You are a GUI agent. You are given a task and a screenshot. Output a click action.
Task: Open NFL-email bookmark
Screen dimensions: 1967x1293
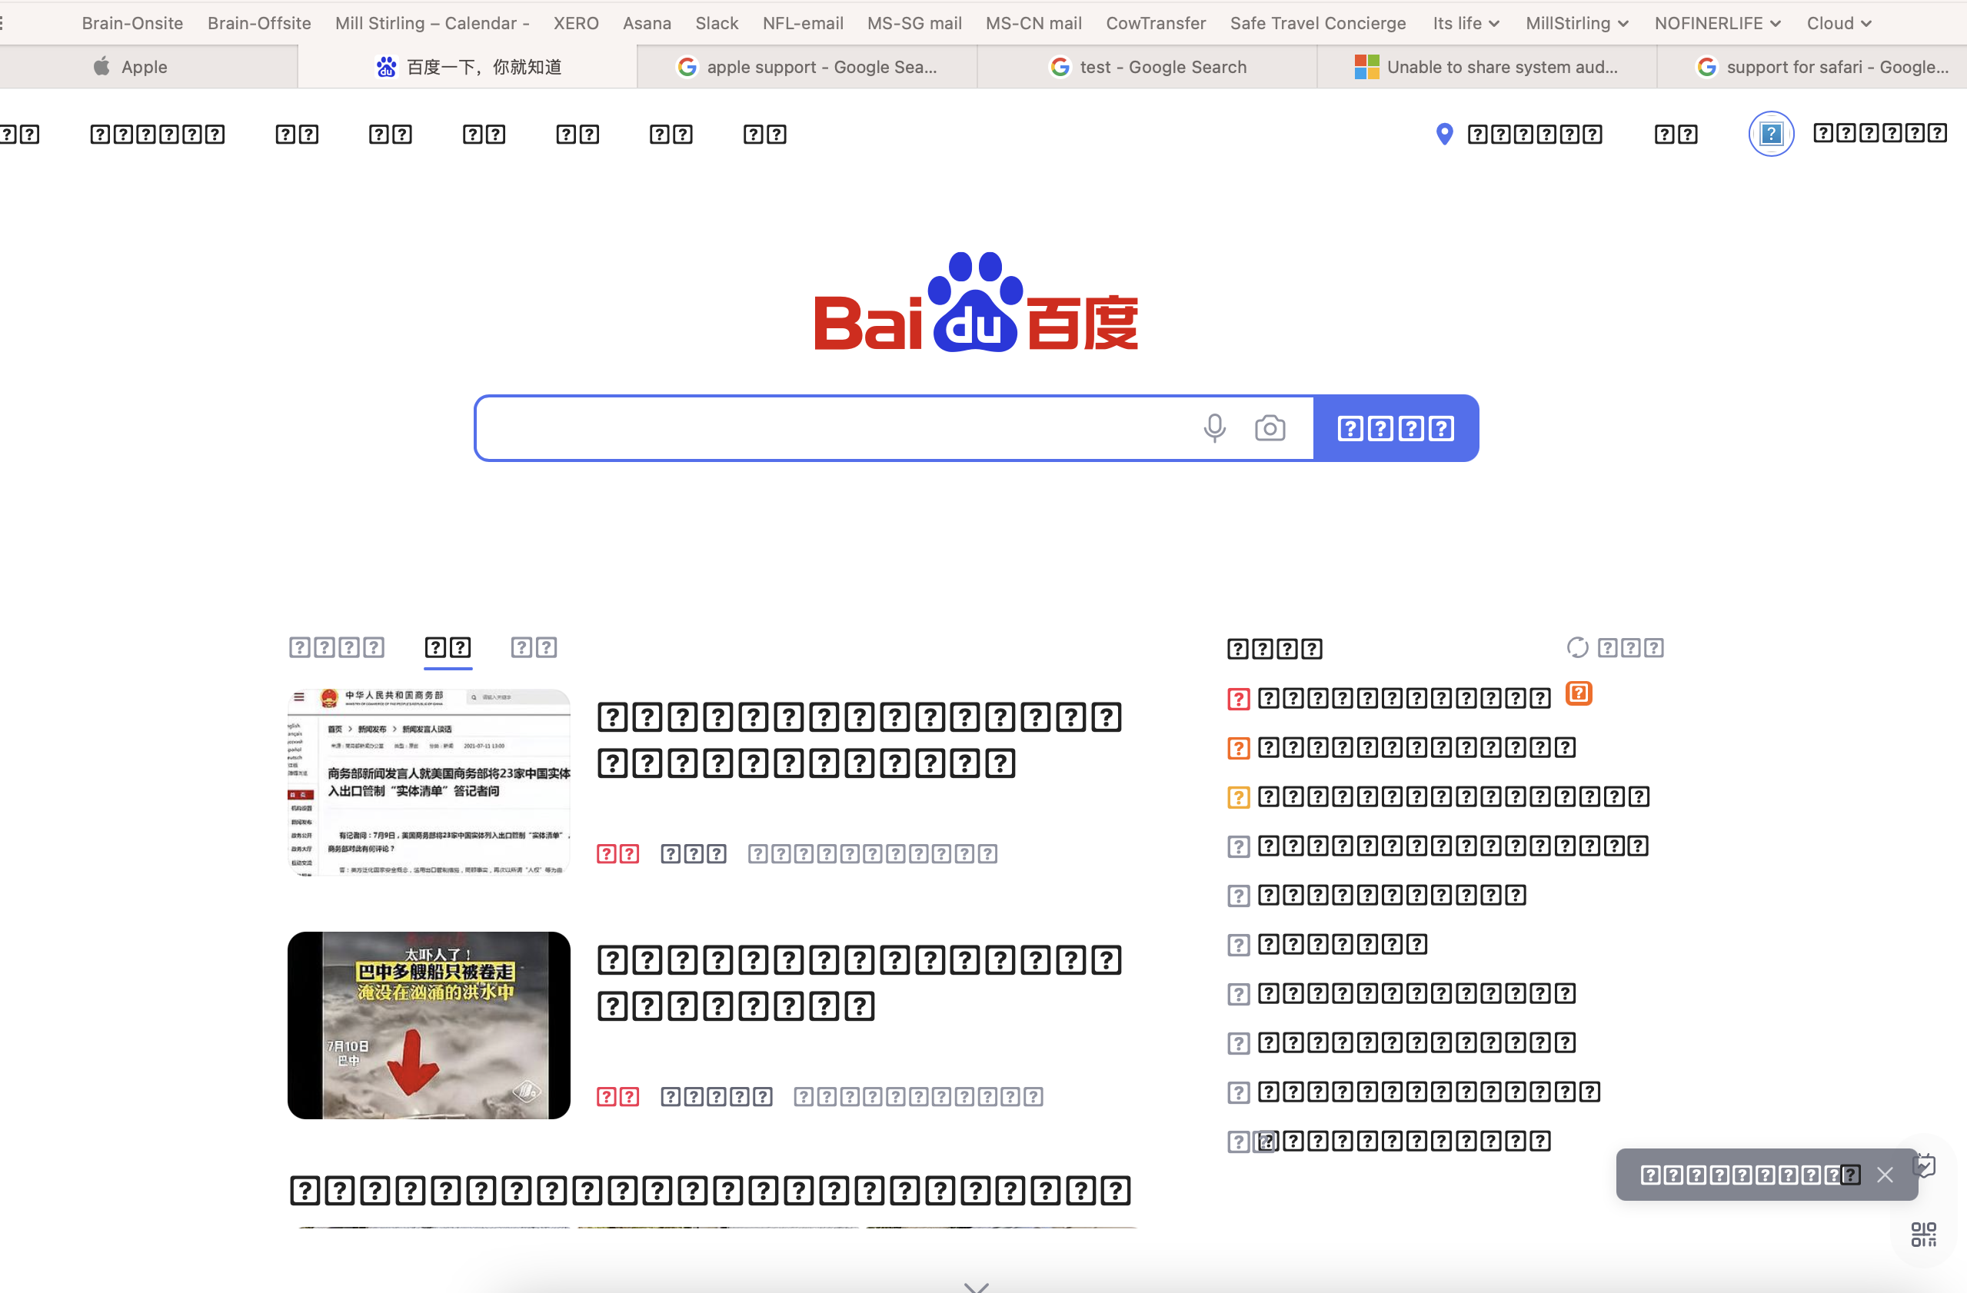pos(803,23)
